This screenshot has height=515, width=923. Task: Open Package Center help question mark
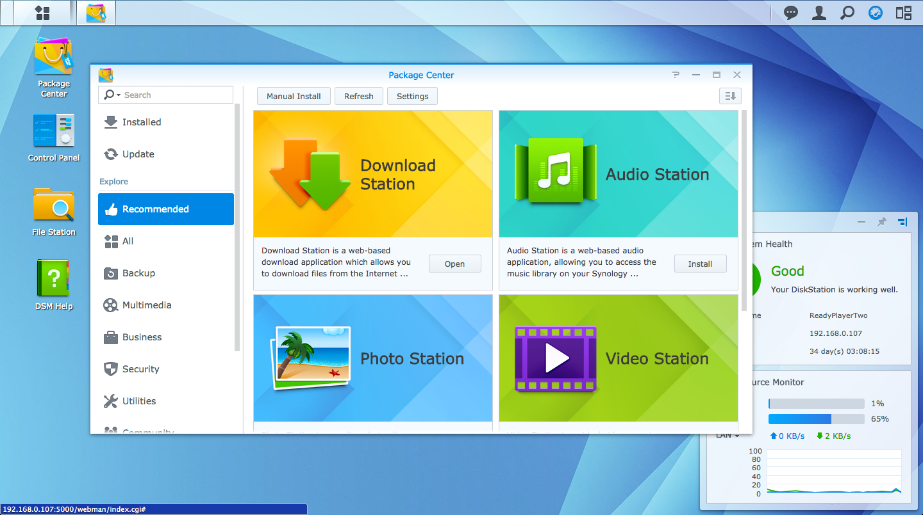point(676,75)
